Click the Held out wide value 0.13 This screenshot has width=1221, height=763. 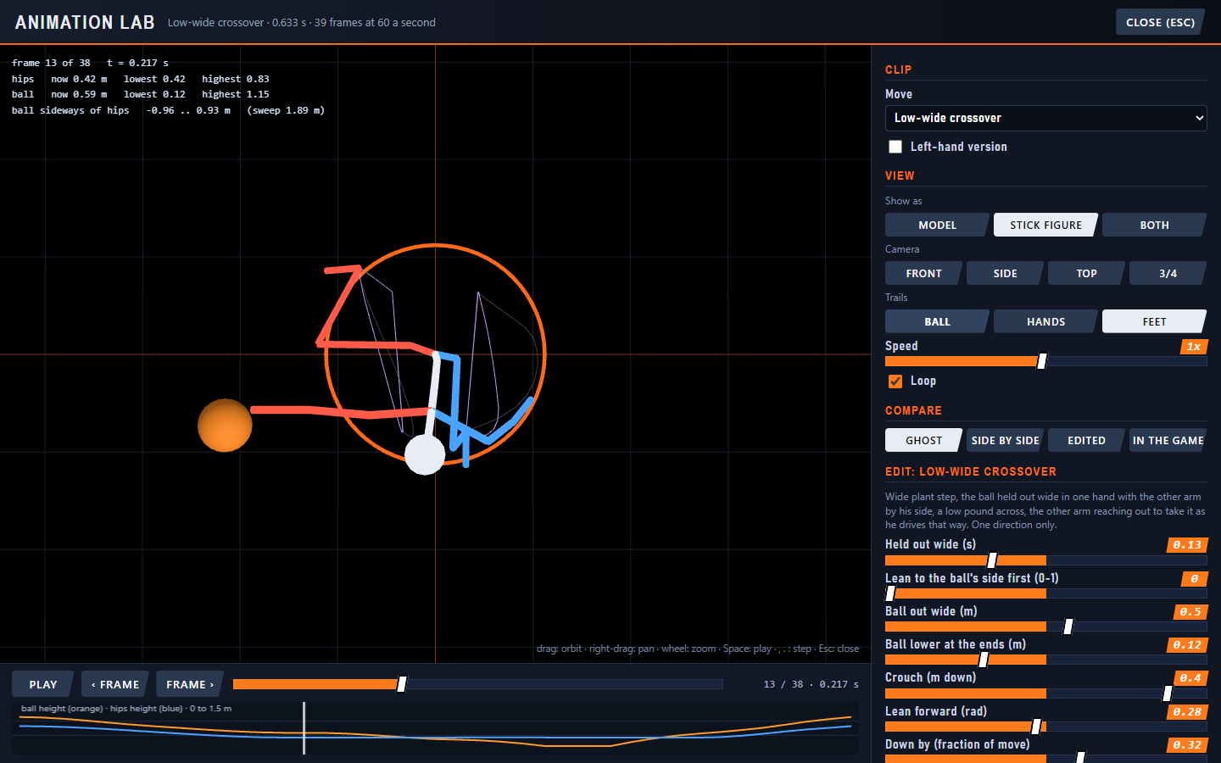click(1187, 544)
